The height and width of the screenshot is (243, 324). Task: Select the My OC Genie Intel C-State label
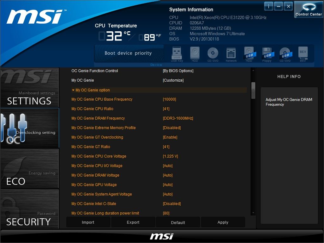(94, 204)
